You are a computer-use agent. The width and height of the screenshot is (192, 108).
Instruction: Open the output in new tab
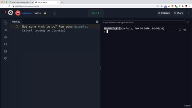click(188, 22)
